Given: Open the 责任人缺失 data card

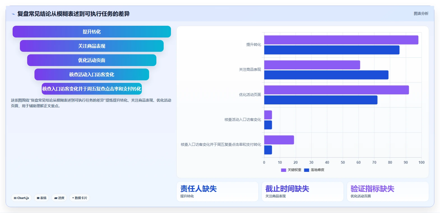Looking at the screenshot, I should [217, 191].
